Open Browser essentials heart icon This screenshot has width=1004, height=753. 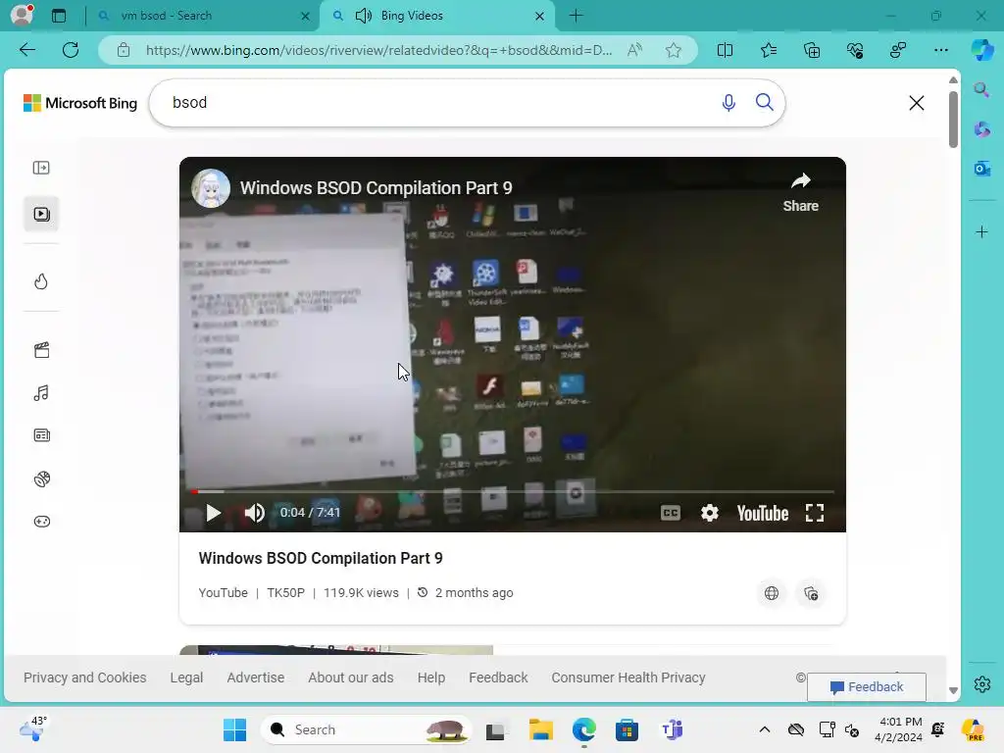(855, 50)
